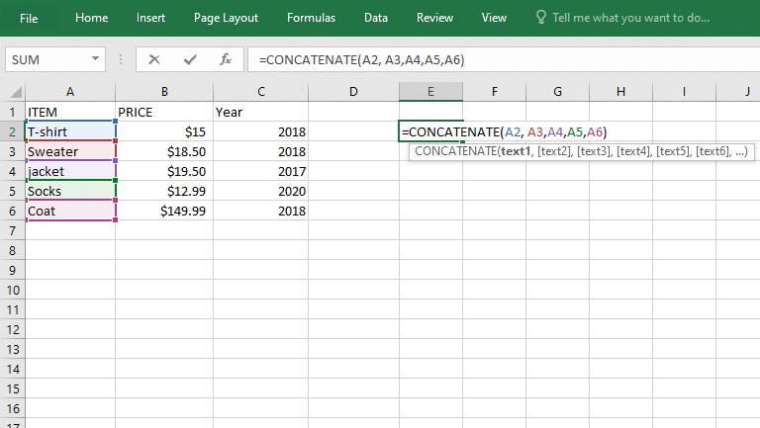
Task: Cancel the formula entry with X icon
Action: [154, 59]
